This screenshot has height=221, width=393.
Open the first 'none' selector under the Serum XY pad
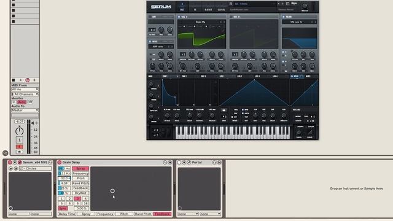point(19,214)
